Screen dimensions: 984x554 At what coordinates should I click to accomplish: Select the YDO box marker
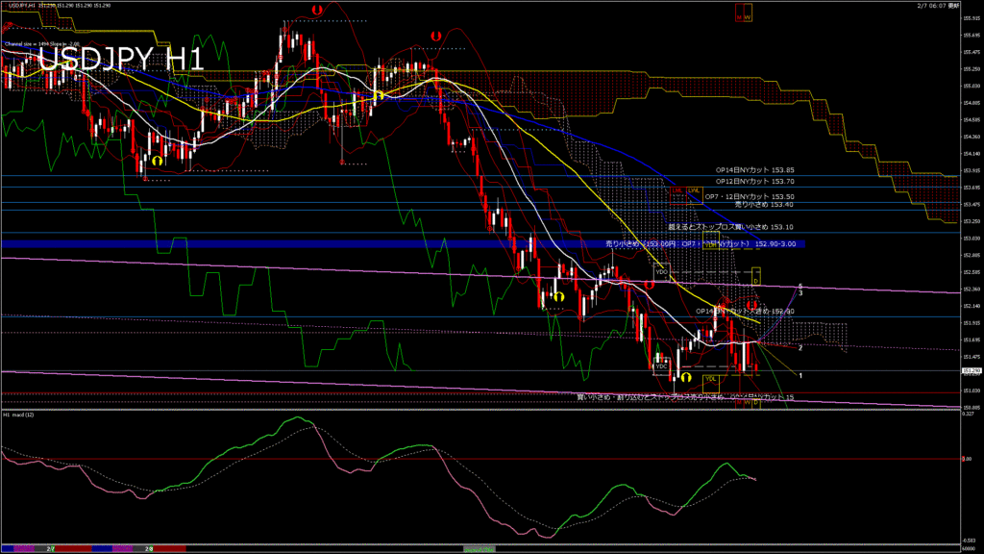click(x=662, y=271)
